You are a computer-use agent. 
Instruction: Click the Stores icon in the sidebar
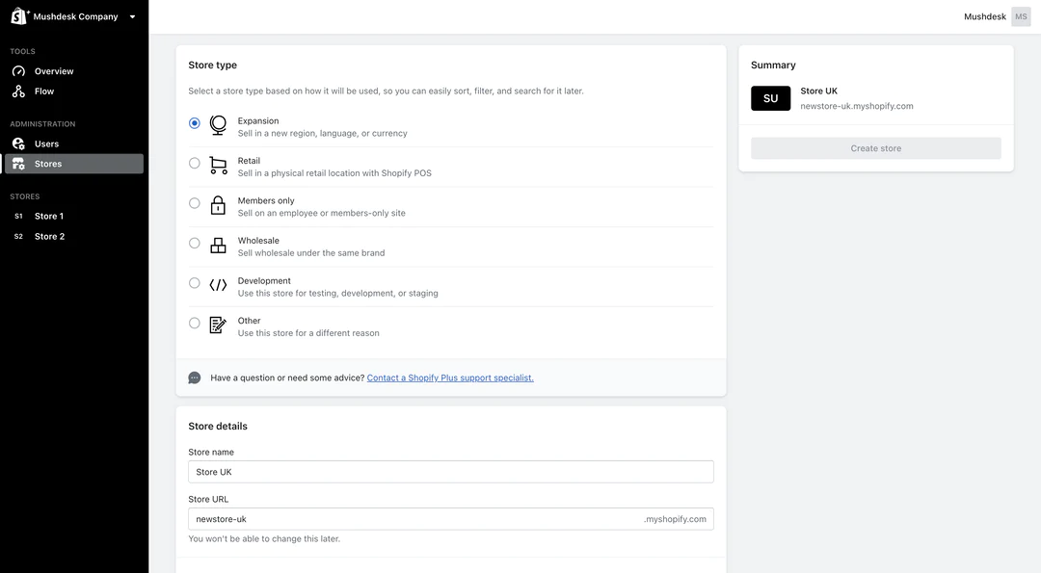[18, 164]
